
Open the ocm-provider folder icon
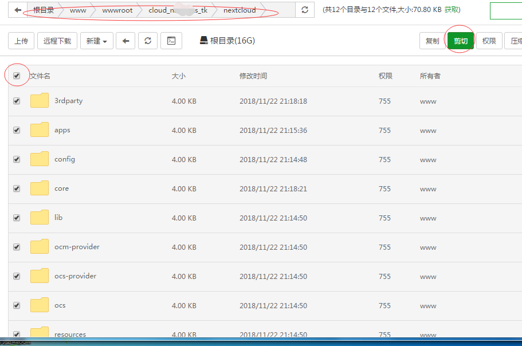point(39,246)
